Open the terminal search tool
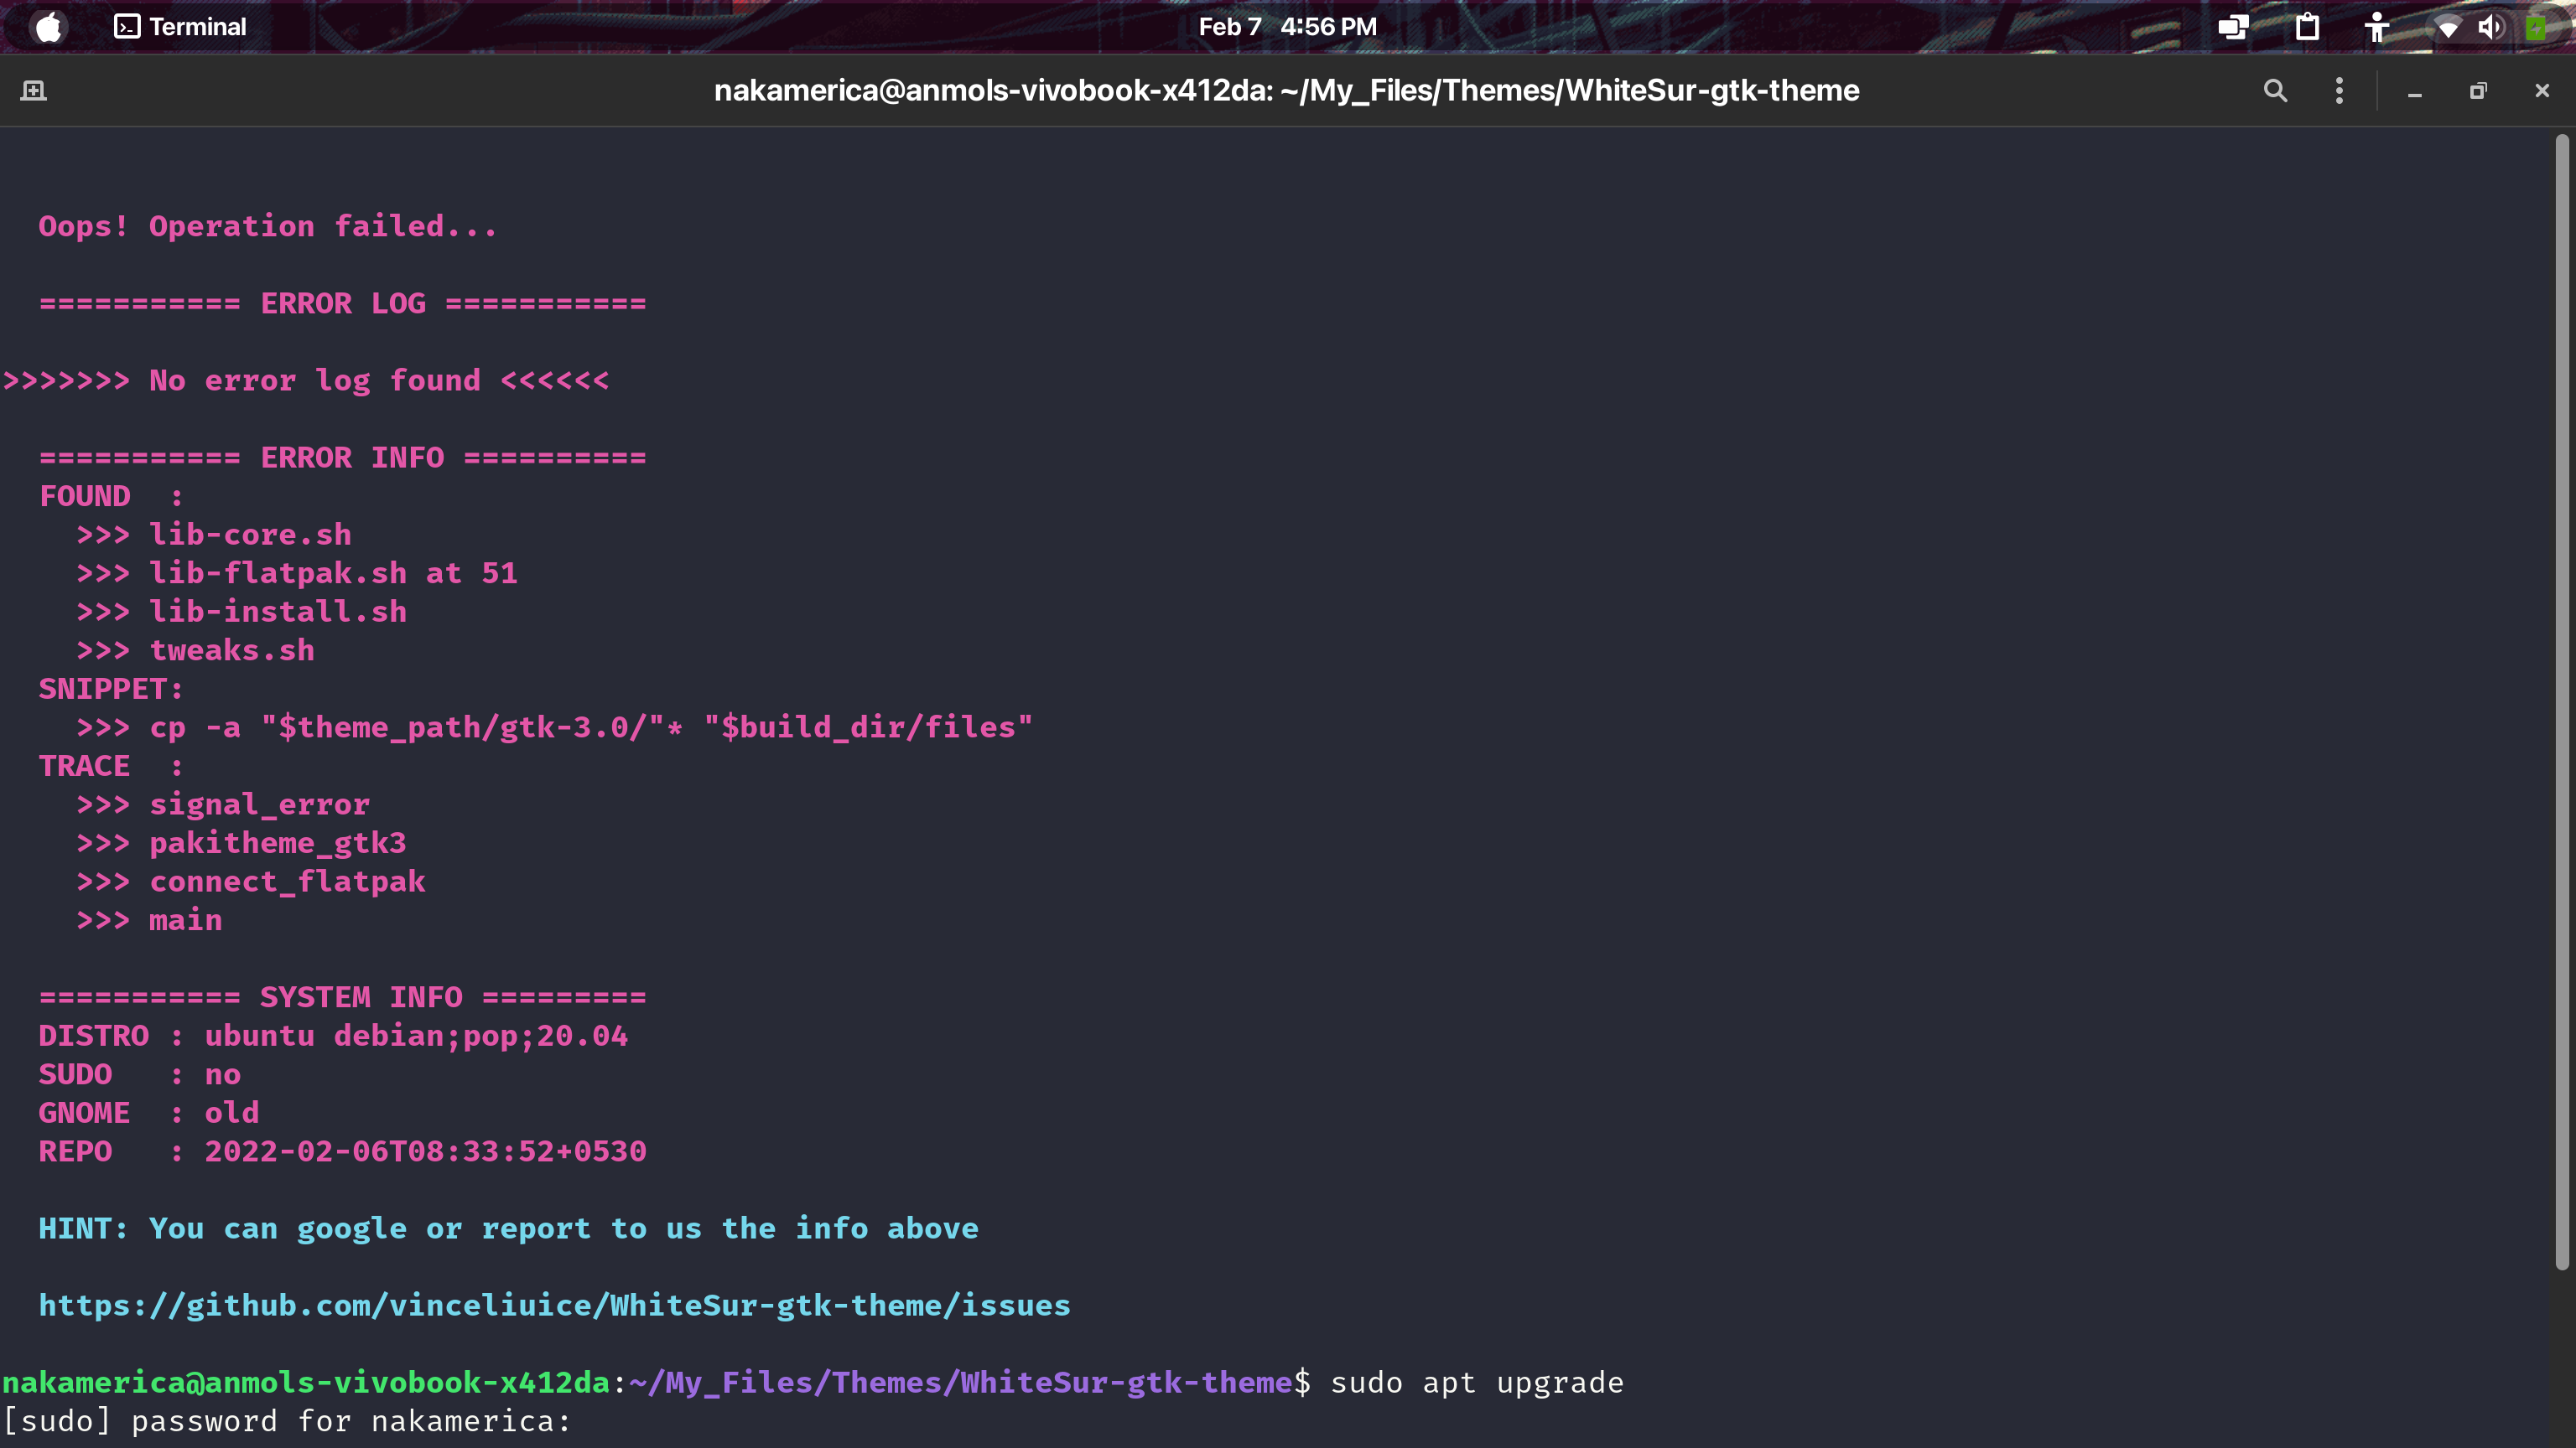Image resolution: width=2576 pixels, height=1448 pixels. click(x=2275, y=91)
